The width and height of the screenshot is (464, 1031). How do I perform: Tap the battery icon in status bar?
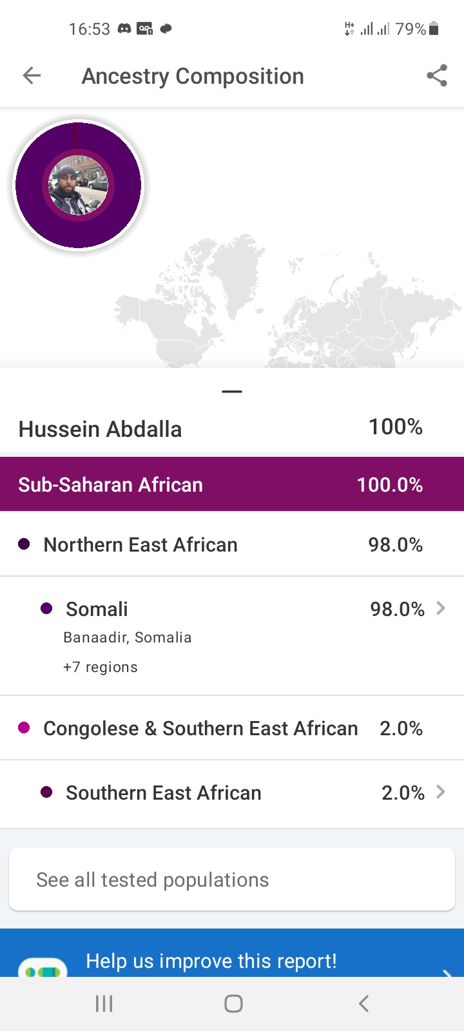click(434, 29)
